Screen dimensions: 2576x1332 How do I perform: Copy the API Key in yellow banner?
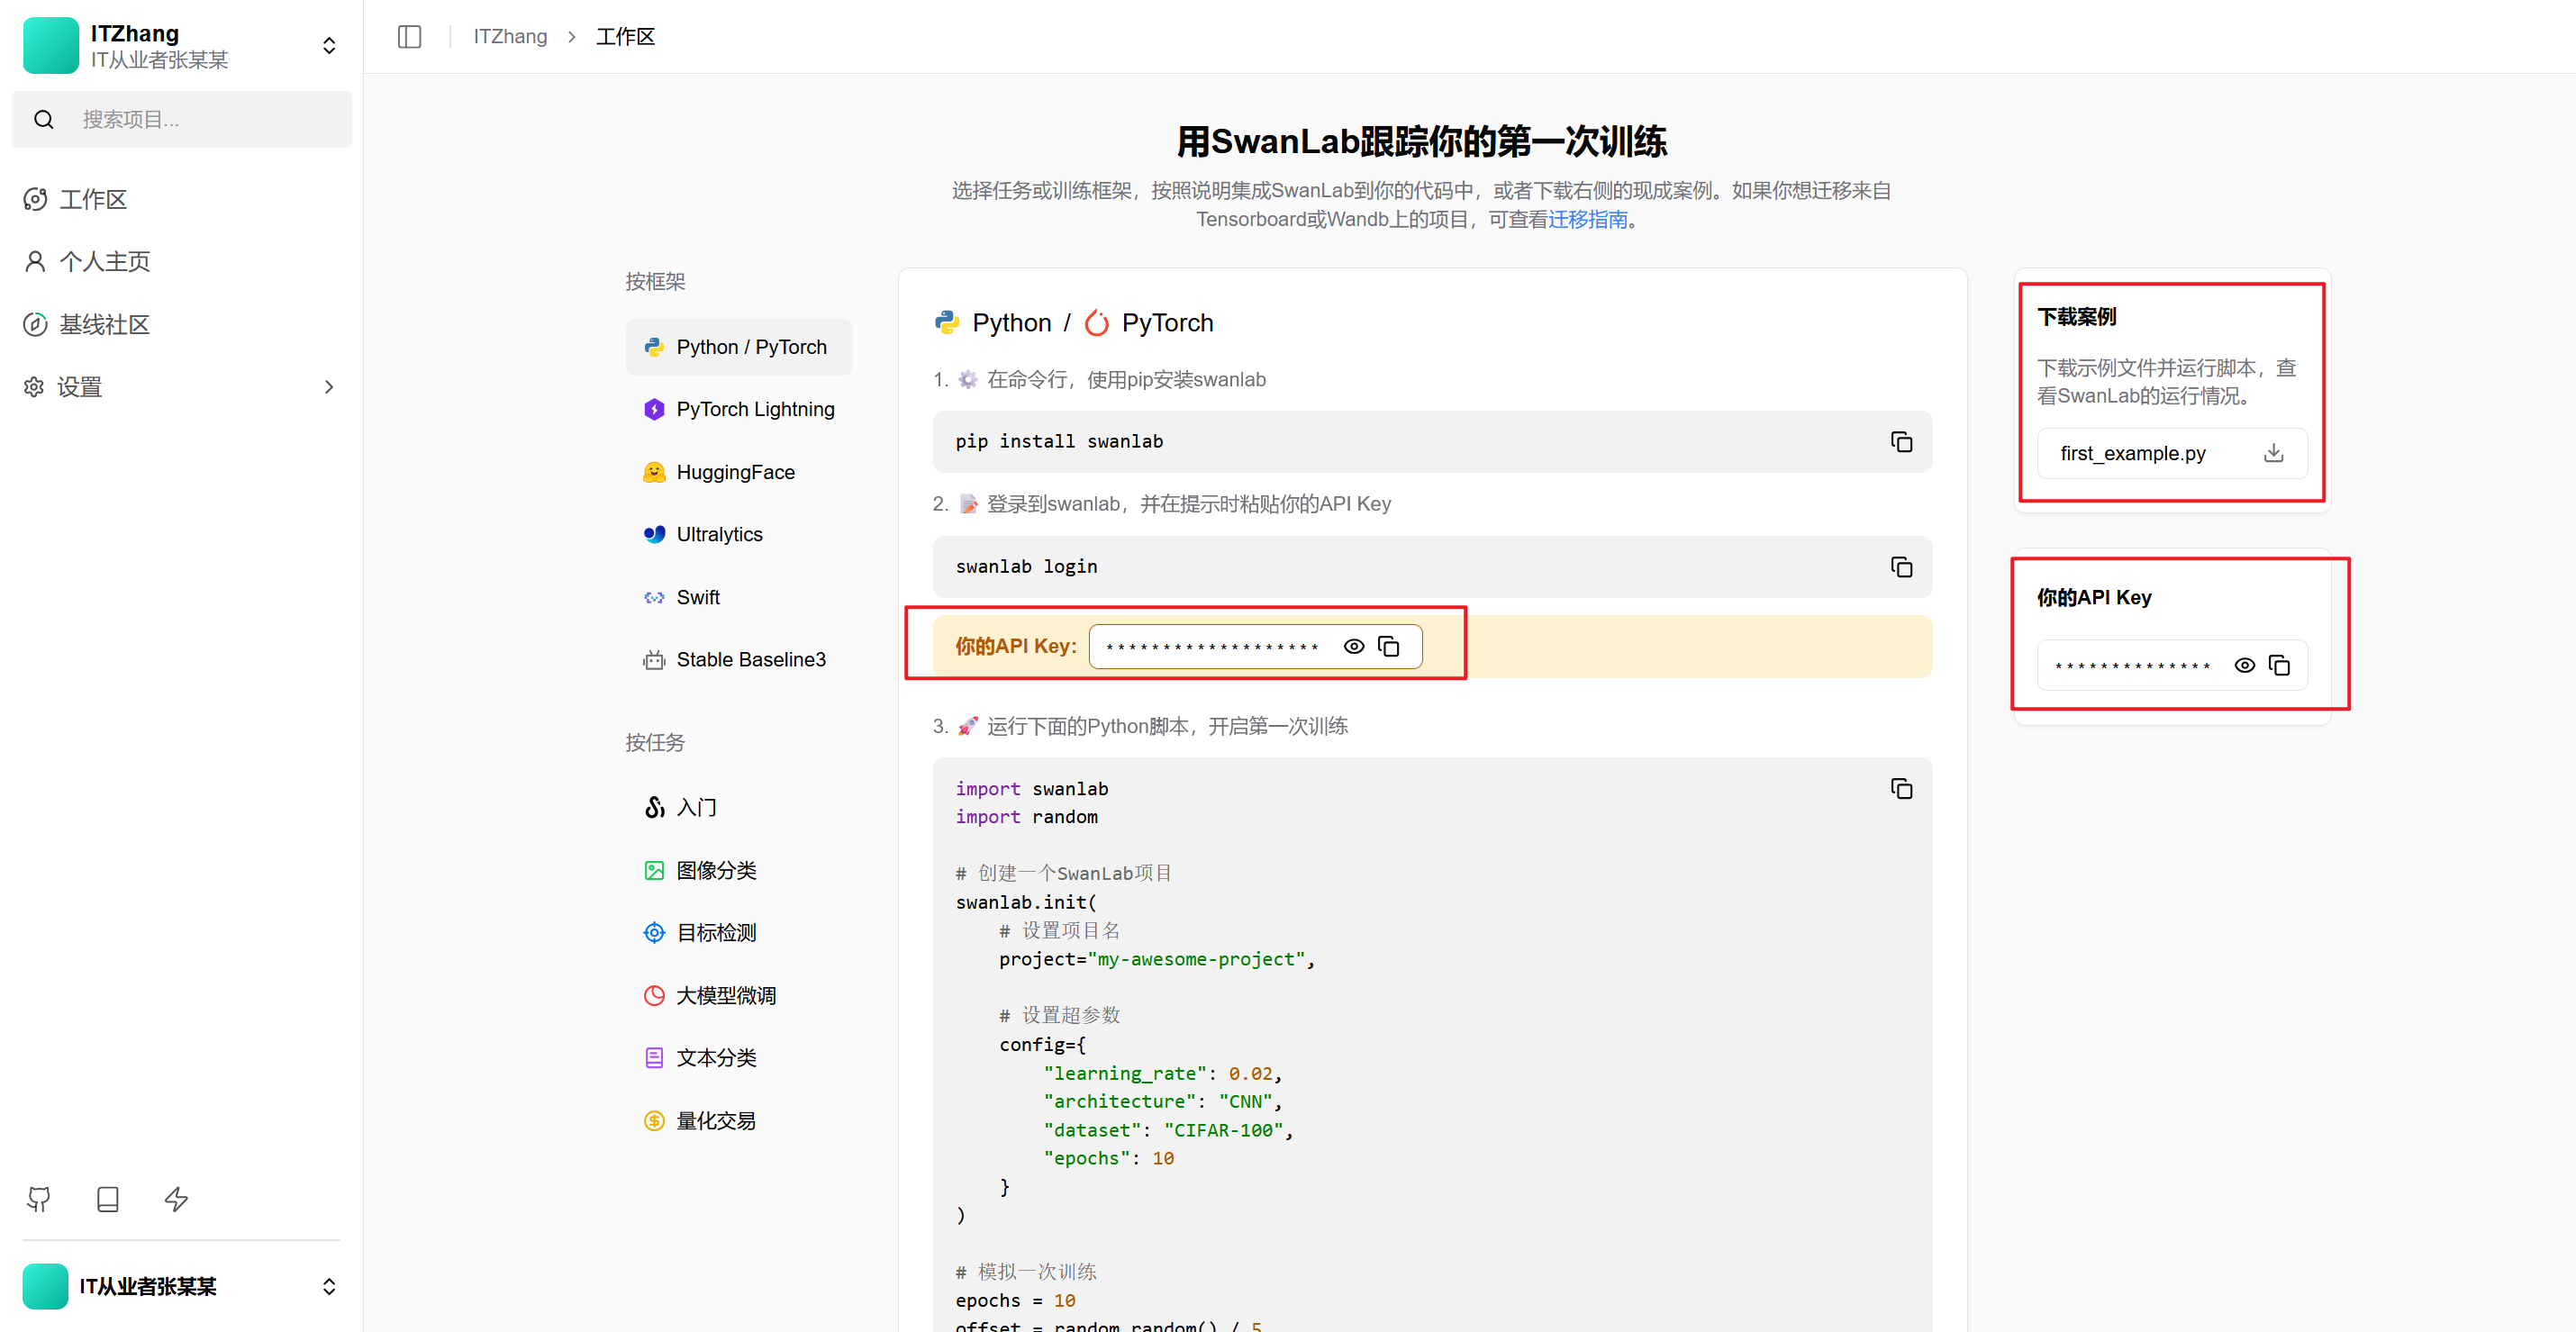(x=1388, y=646)
